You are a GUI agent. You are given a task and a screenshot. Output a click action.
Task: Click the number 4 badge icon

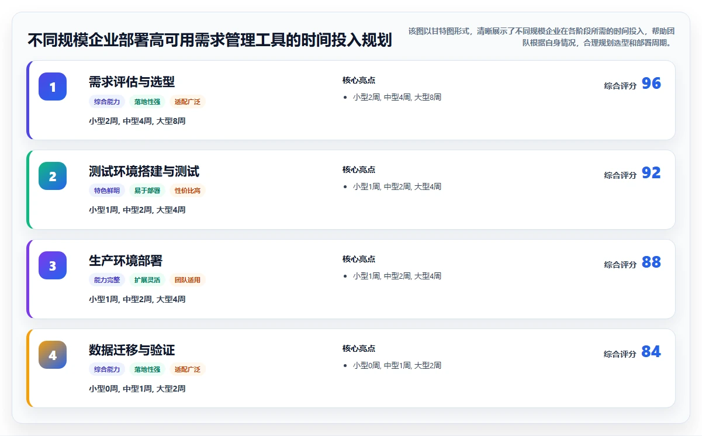coord(53,355)
